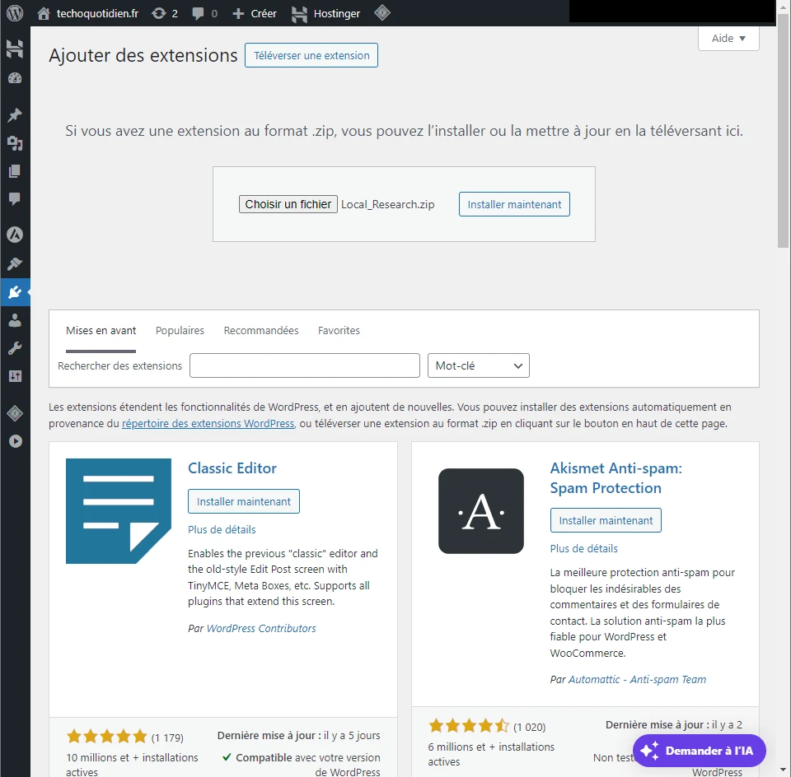
Task: Click '6 millions et + installations actives' text
Action: click(x=491, y=754)
